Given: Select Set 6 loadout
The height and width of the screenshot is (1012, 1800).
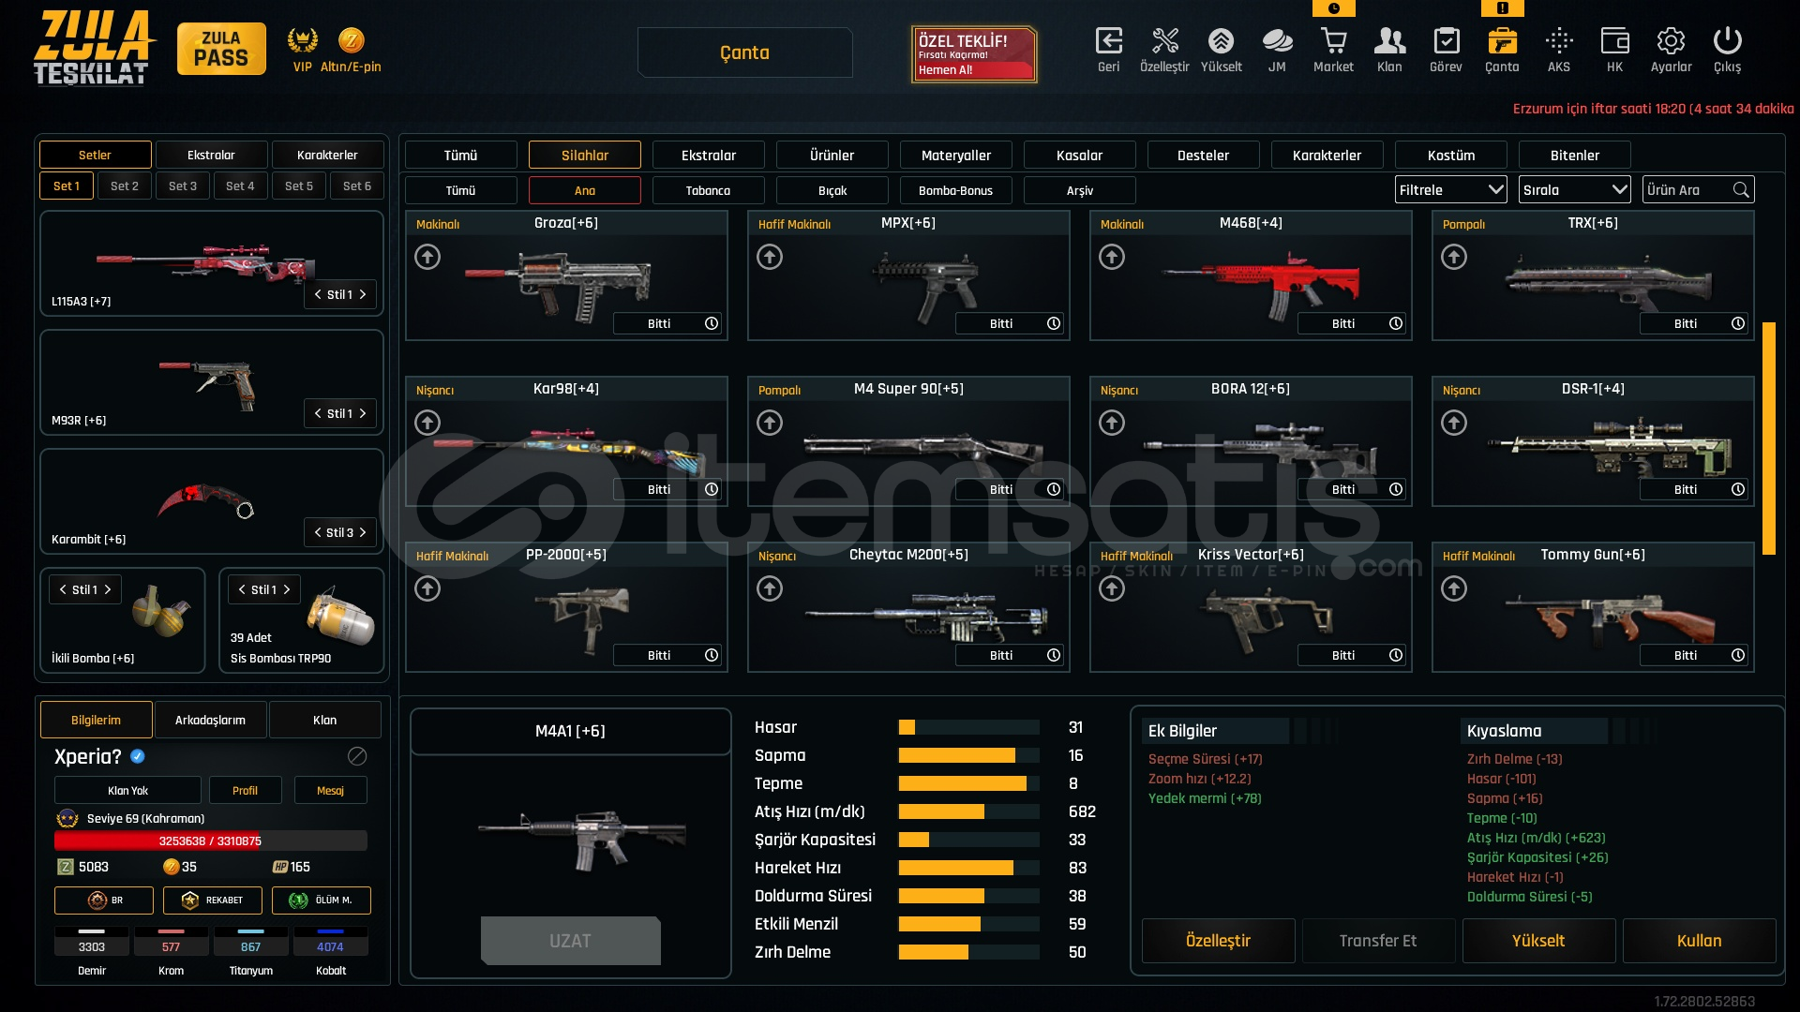Looking at the screenshot, I should click(357, 186).
